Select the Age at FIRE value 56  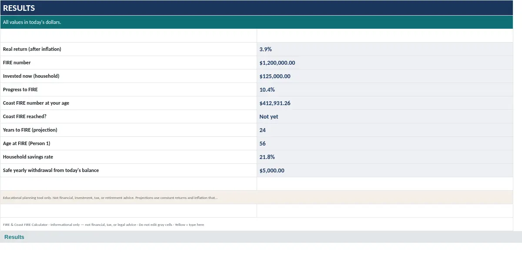[385, 143]
